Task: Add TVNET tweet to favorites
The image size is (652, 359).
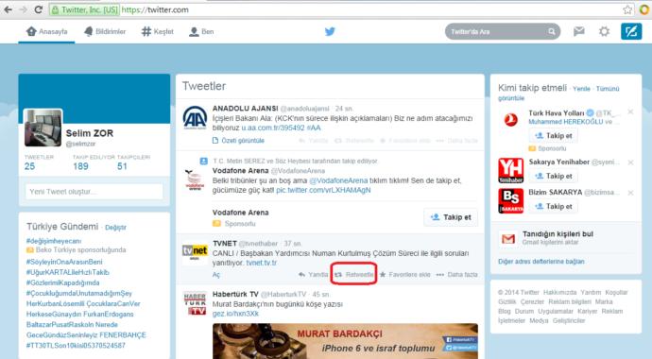Action: click(405, 275)
